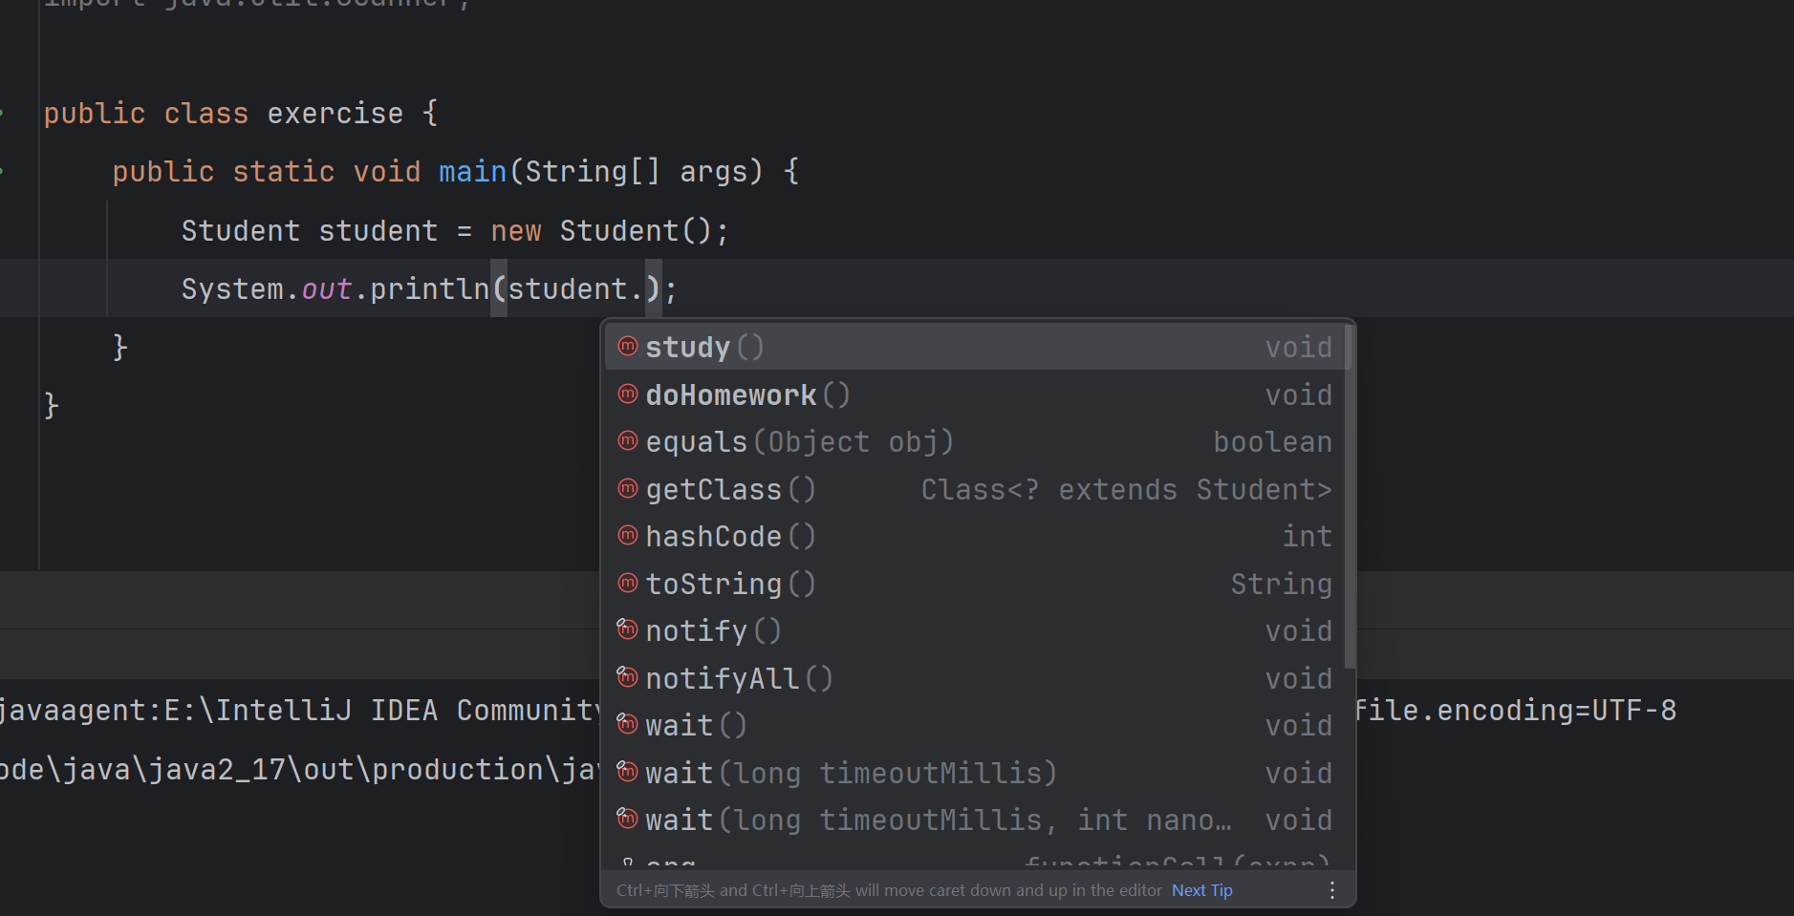
Task: Click the method icon beside doHomework()
Action: (627, 394)
